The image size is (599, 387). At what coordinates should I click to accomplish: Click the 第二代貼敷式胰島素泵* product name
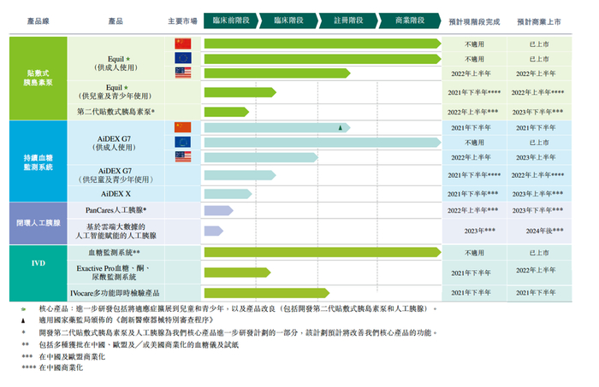pos(116,112)
